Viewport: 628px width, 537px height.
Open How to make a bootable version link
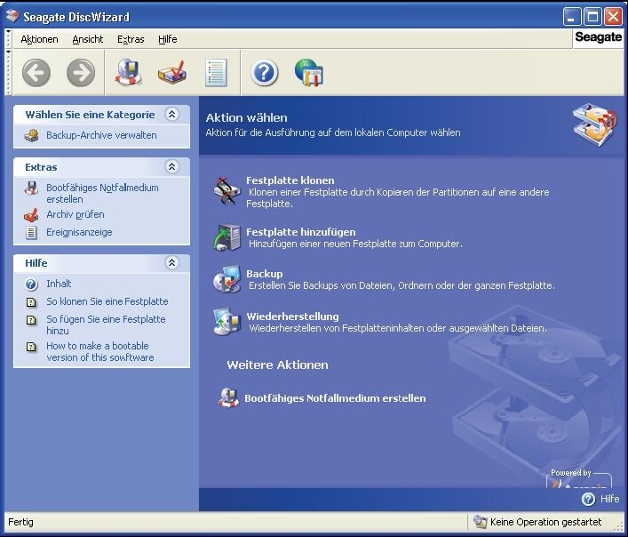(x=100, y=351)
